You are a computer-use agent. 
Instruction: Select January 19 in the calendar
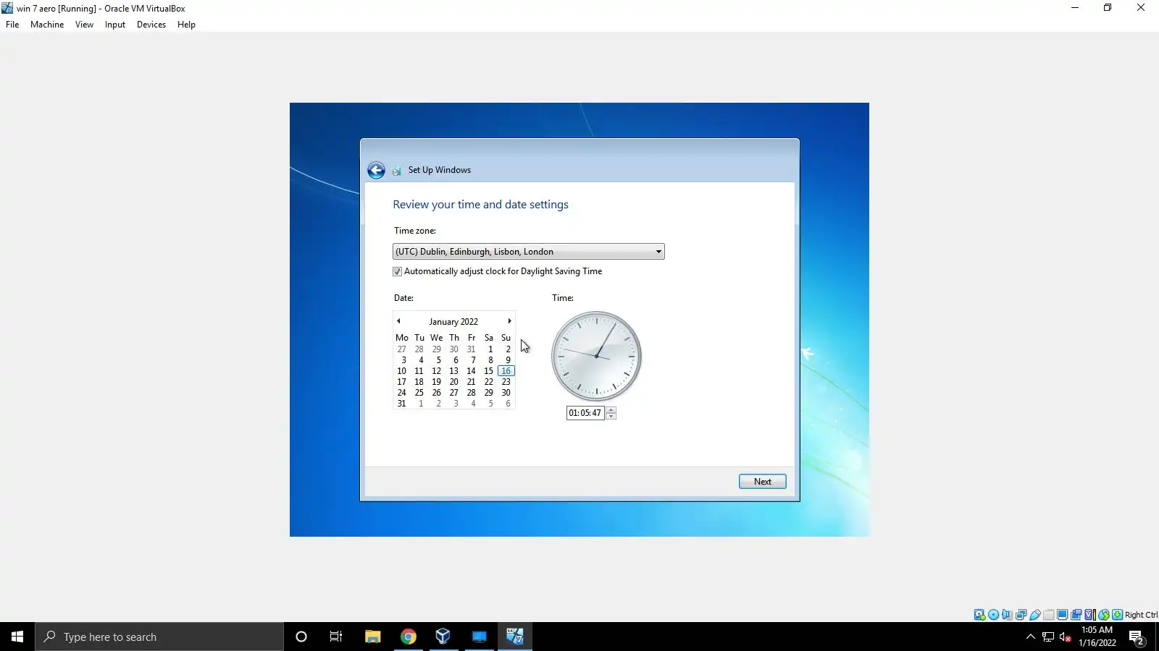click(436, 382)
